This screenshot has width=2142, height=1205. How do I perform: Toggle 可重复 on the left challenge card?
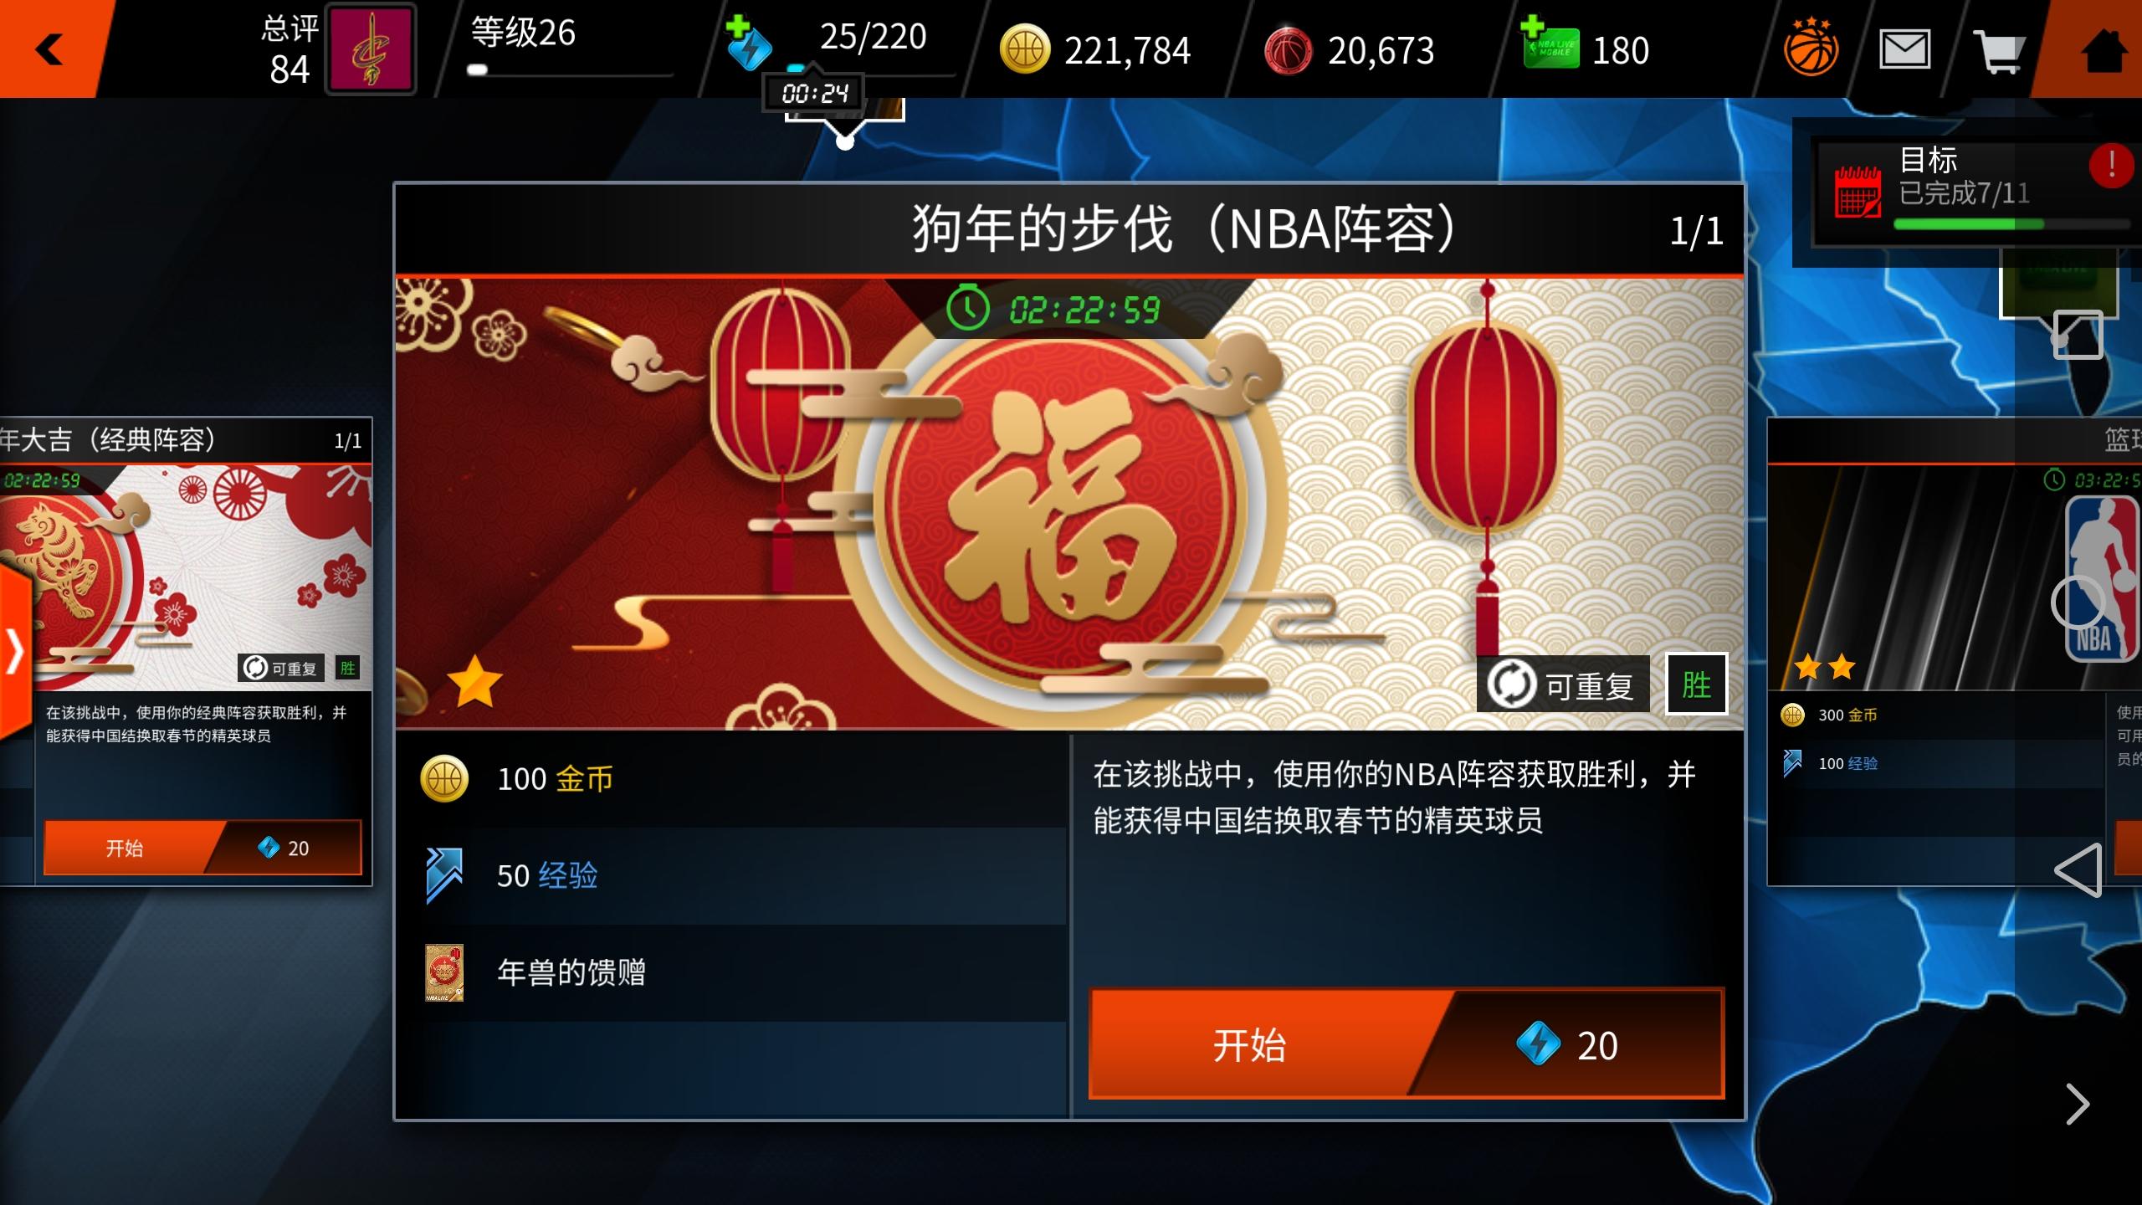tap(280, 668)
